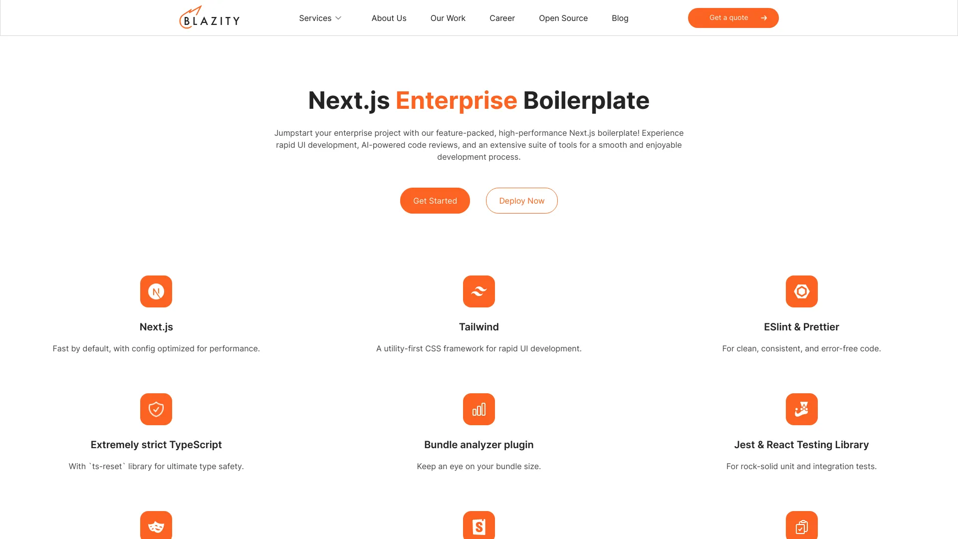Expand the Services dropdown menu

tap(320, 18)
